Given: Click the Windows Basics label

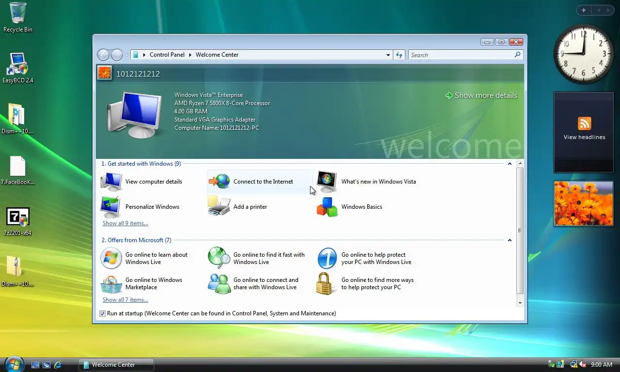Looking at the screenshot, I should click(362, 207).
